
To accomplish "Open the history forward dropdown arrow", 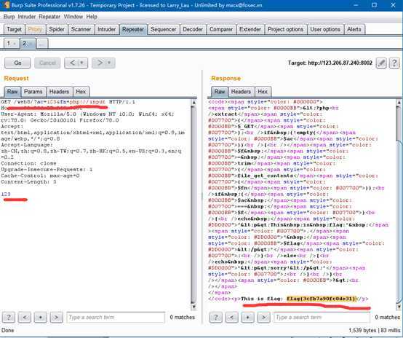I will click(110, 63).
